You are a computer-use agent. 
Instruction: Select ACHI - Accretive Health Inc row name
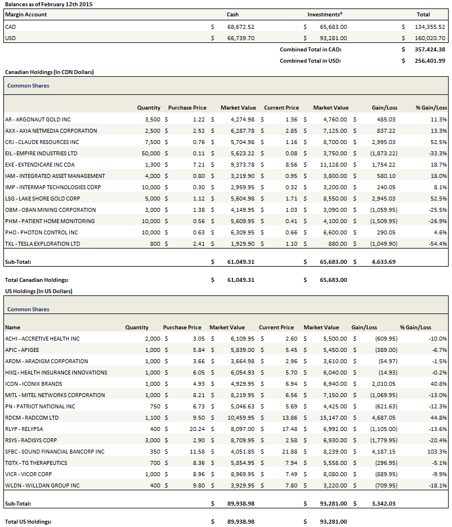(42, 338)
